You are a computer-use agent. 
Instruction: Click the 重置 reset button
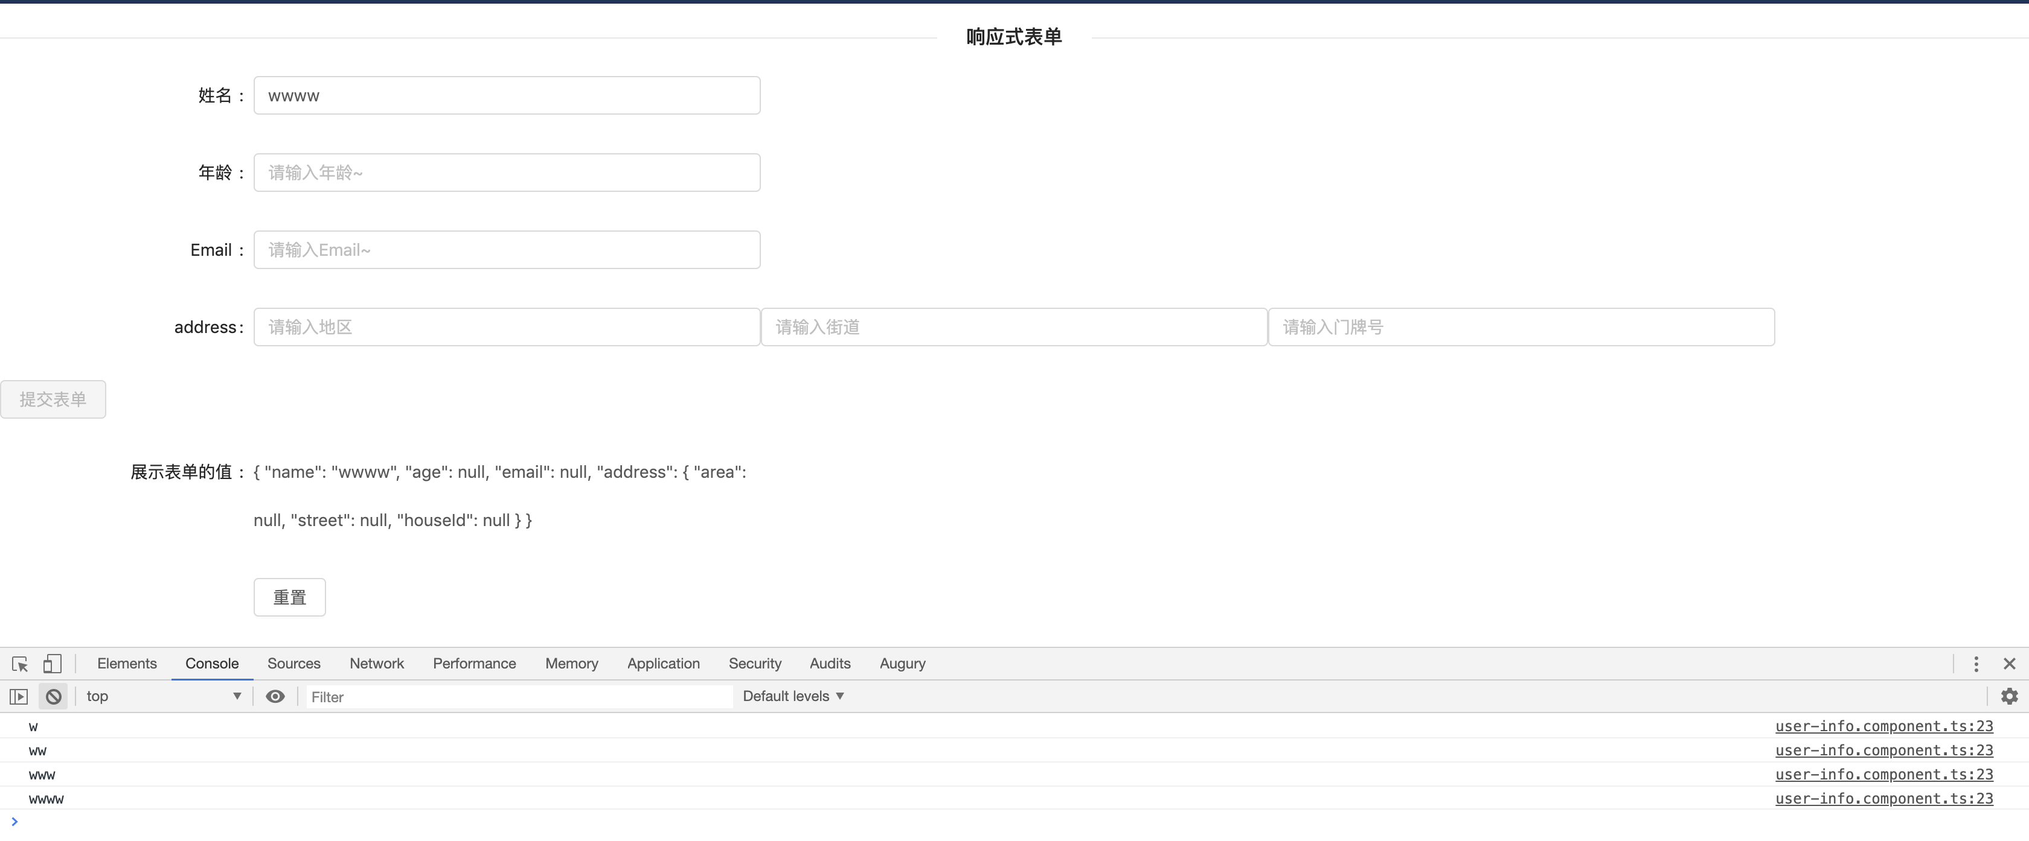tap(289, 597)
